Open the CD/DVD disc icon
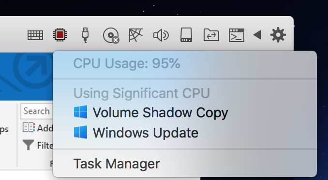Image resolution: width=328 pixels, height=180 pixels. point(111,35)
